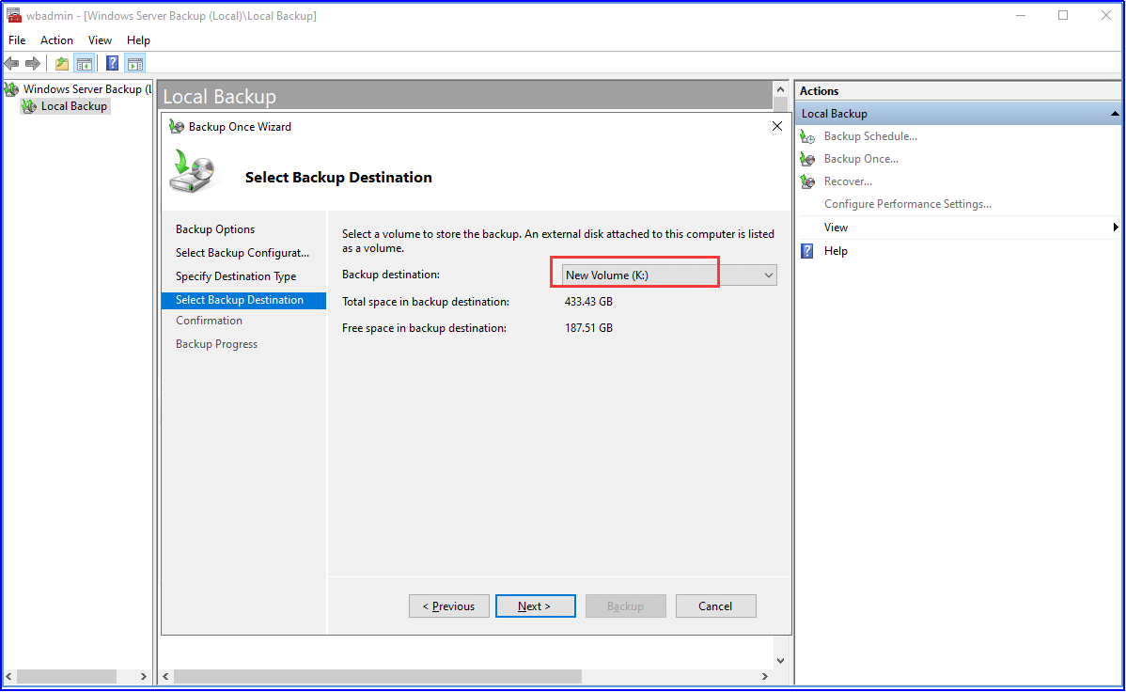Click the wbadmin app icon in title bar

point(14,15)
